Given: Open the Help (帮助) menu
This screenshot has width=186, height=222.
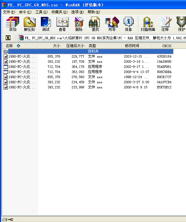Looking at the screenshot, I should click(x=94, y=12).
